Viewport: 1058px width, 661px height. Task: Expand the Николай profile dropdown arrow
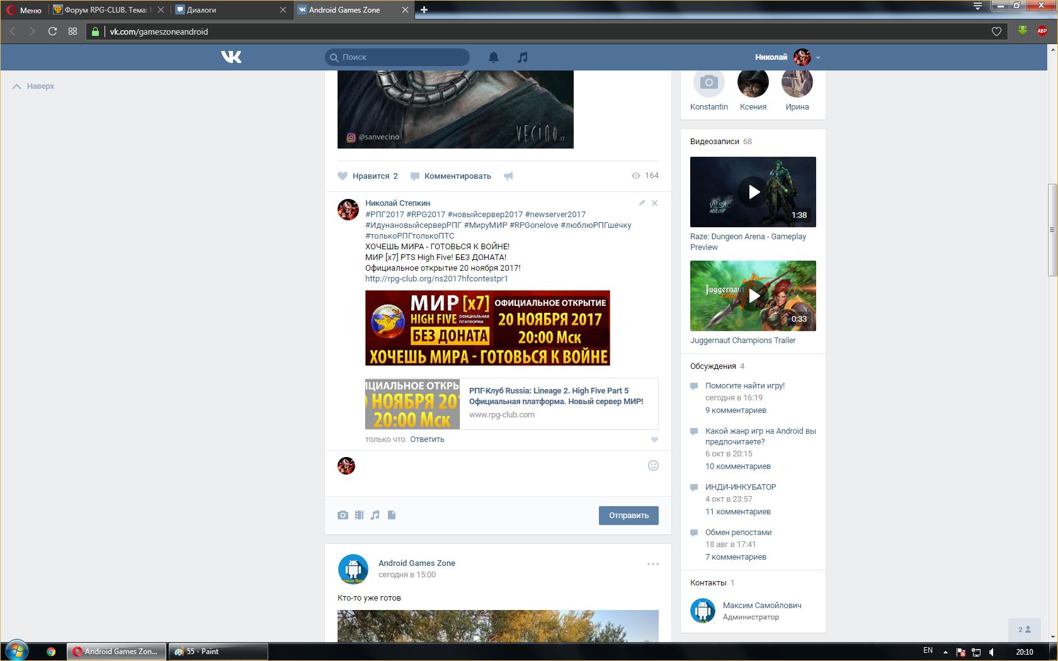(x=818, y=57)
